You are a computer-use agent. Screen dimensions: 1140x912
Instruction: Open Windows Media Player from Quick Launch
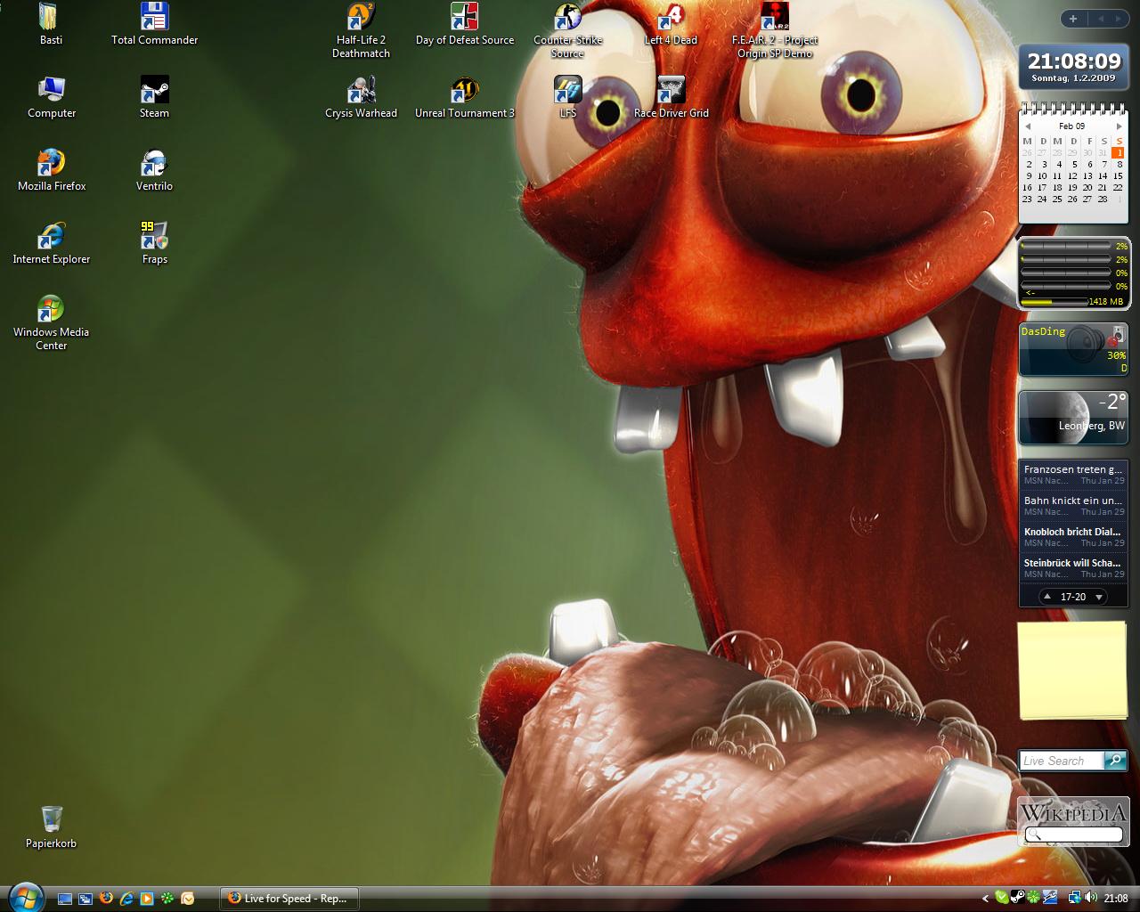click(x=147, y=899)
